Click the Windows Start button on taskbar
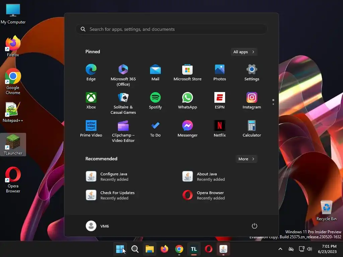This screenshot has width=343, height=257. [x=120, y=249]
